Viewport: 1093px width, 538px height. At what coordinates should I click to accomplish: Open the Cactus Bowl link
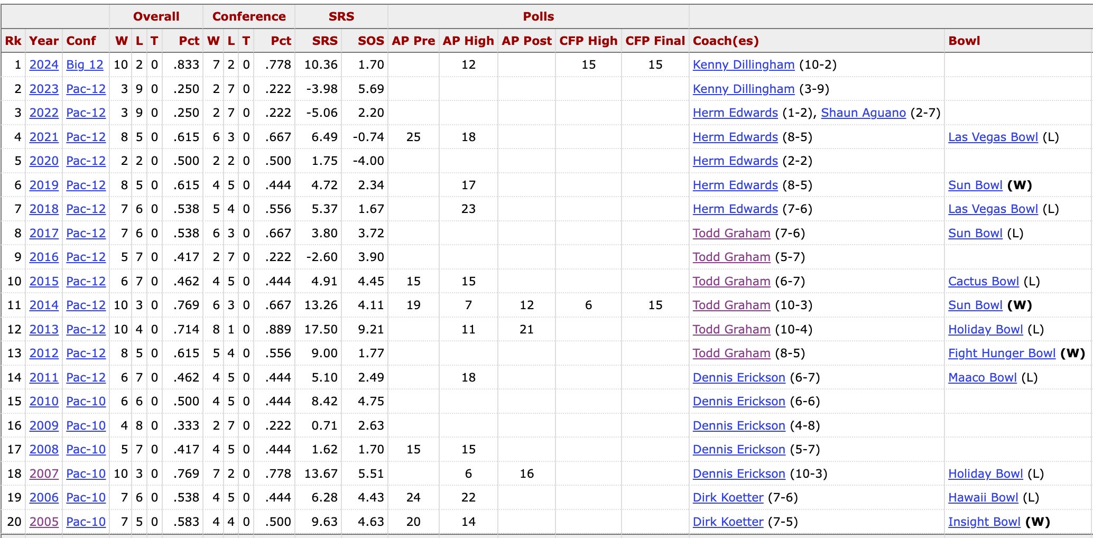[x=983, y=281]
